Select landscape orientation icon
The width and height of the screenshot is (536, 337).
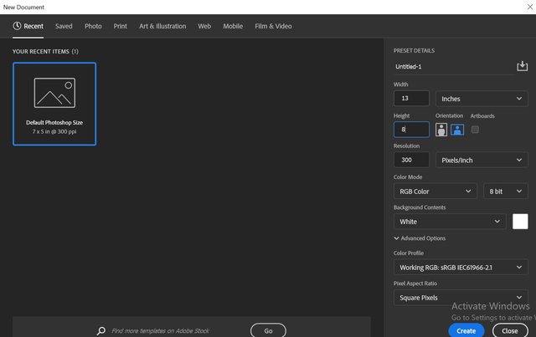[457, 130]
